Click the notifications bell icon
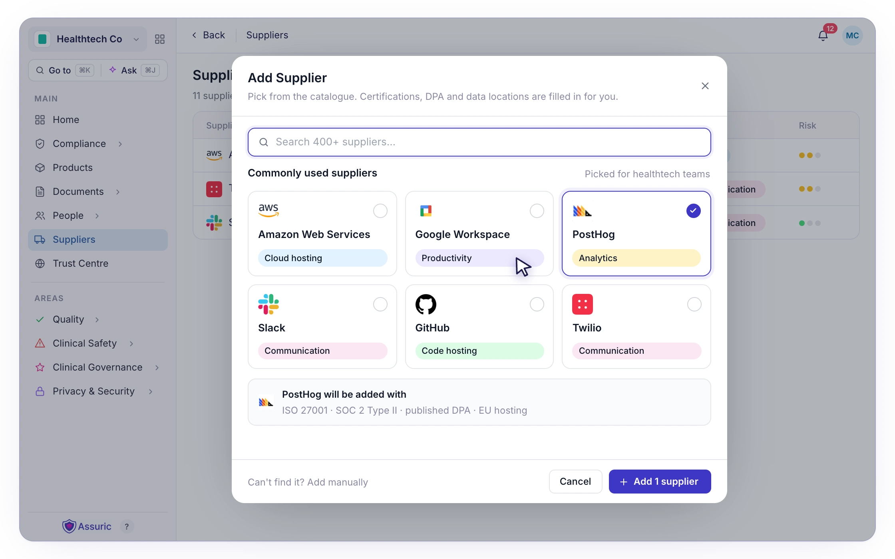The width and height of the screenshot is (895, 559). (x=823, y=36)
